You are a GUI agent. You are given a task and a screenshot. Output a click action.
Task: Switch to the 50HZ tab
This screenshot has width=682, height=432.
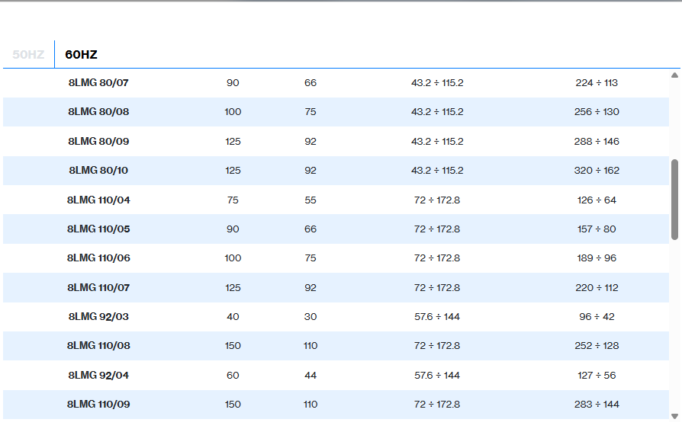(28, 55)
